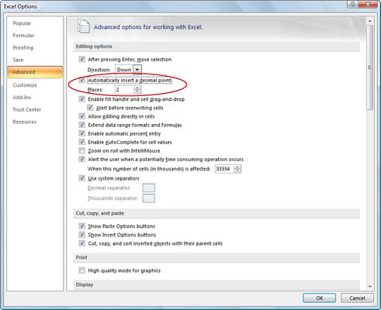The width and height of the screenshot is (381, 310).
Task: Toggle Cut, copy, and sort inserted objects
Action: point(82,243)
